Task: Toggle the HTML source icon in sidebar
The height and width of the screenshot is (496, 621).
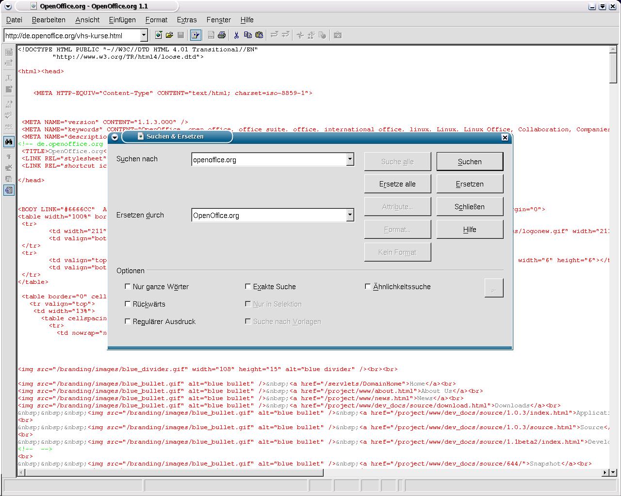Action: point(9,190)
